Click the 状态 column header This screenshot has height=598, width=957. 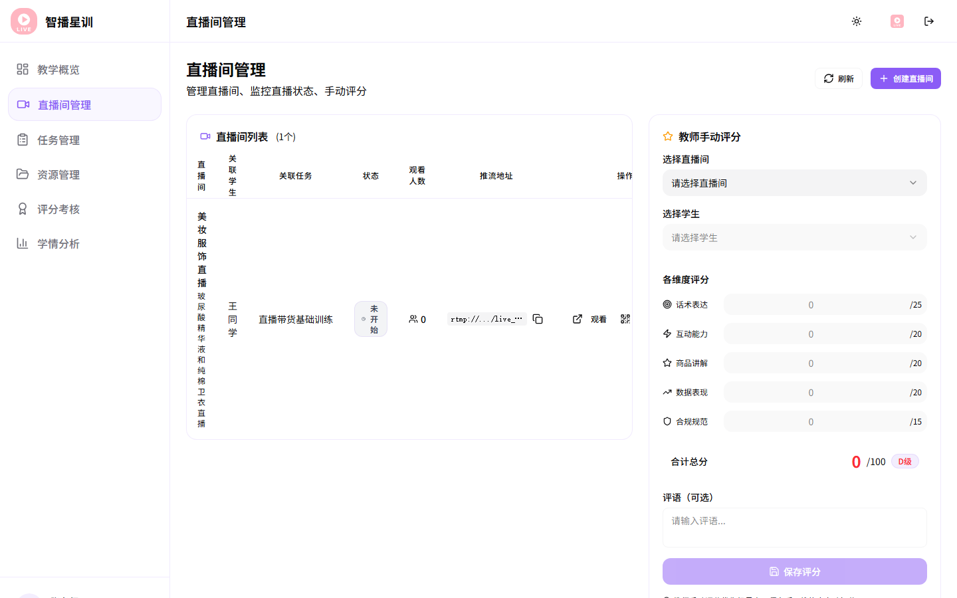point(371,175)
